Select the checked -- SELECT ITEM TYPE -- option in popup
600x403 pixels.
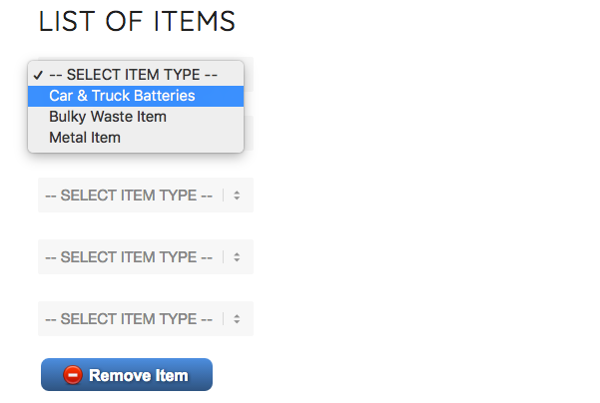(136, 75)
